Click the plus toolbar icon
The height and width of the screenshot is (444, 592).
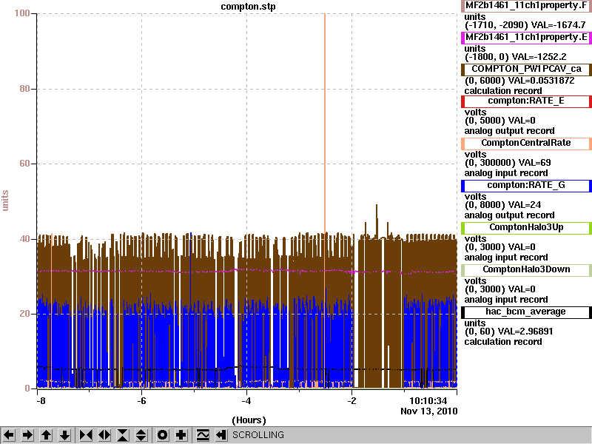coord(181,435)
